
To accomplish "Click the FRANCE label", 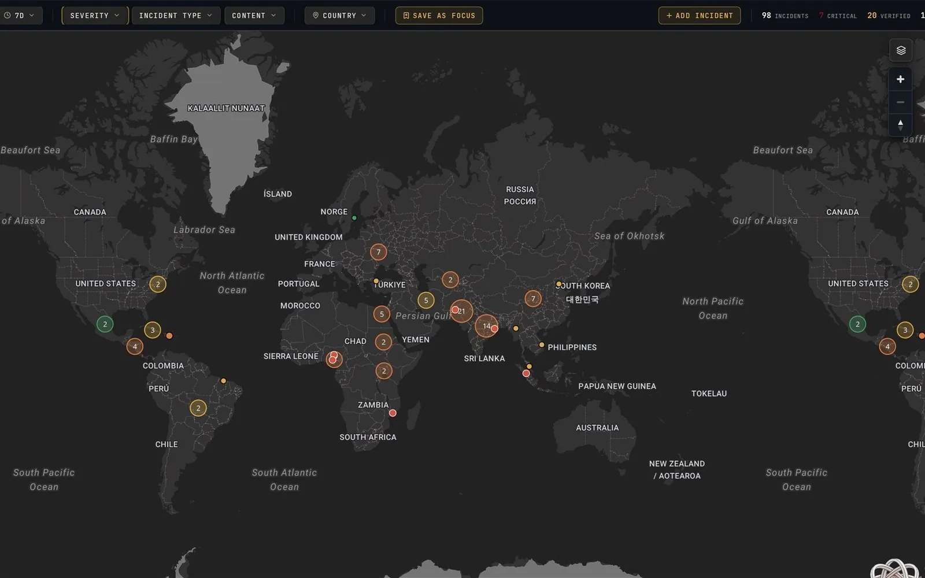I will (x=320, y=264).
